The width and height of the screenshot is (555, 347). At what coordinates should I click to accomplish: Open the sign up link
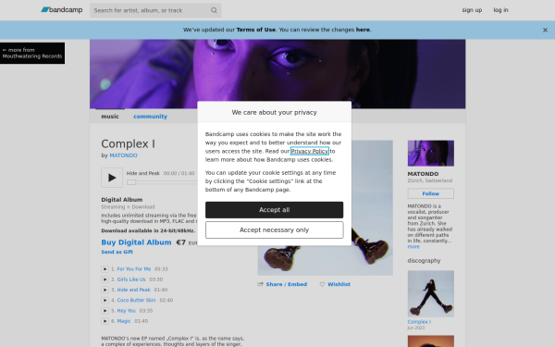(x=472, y=10)
